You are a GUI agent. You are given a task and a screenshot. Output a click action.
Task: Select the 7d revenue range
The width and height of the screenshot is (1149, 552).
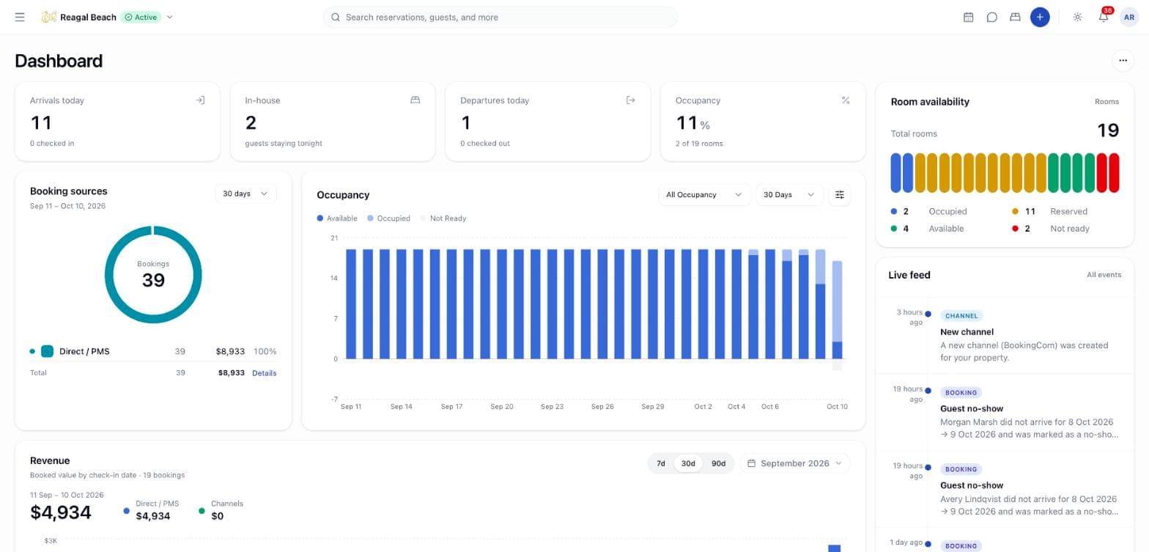660,463
